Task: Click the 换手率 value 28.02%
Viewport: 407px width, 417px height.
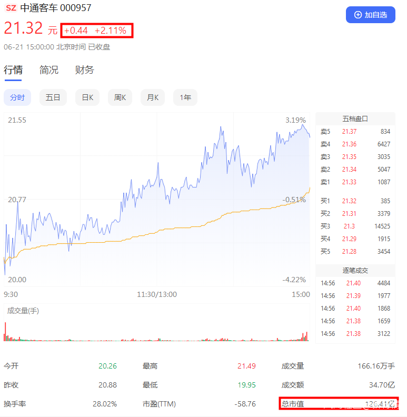Action: [105, 404]
